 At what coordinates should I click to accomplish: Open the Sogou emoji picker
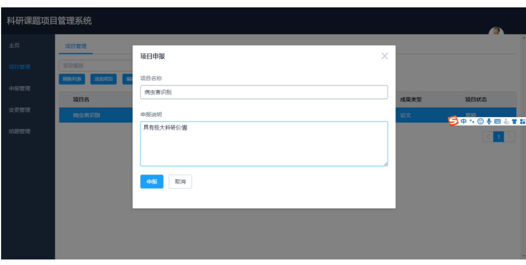point(480,122)
